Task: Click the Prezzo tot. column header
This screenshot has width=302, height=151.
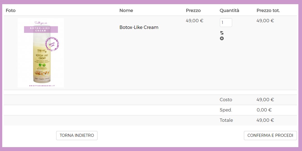Action: pyautogui.click(x=268, y=11)
